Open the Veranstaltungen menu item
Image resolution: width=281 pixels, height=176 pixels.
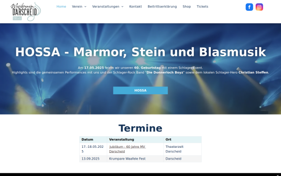(x=106, y=7)
